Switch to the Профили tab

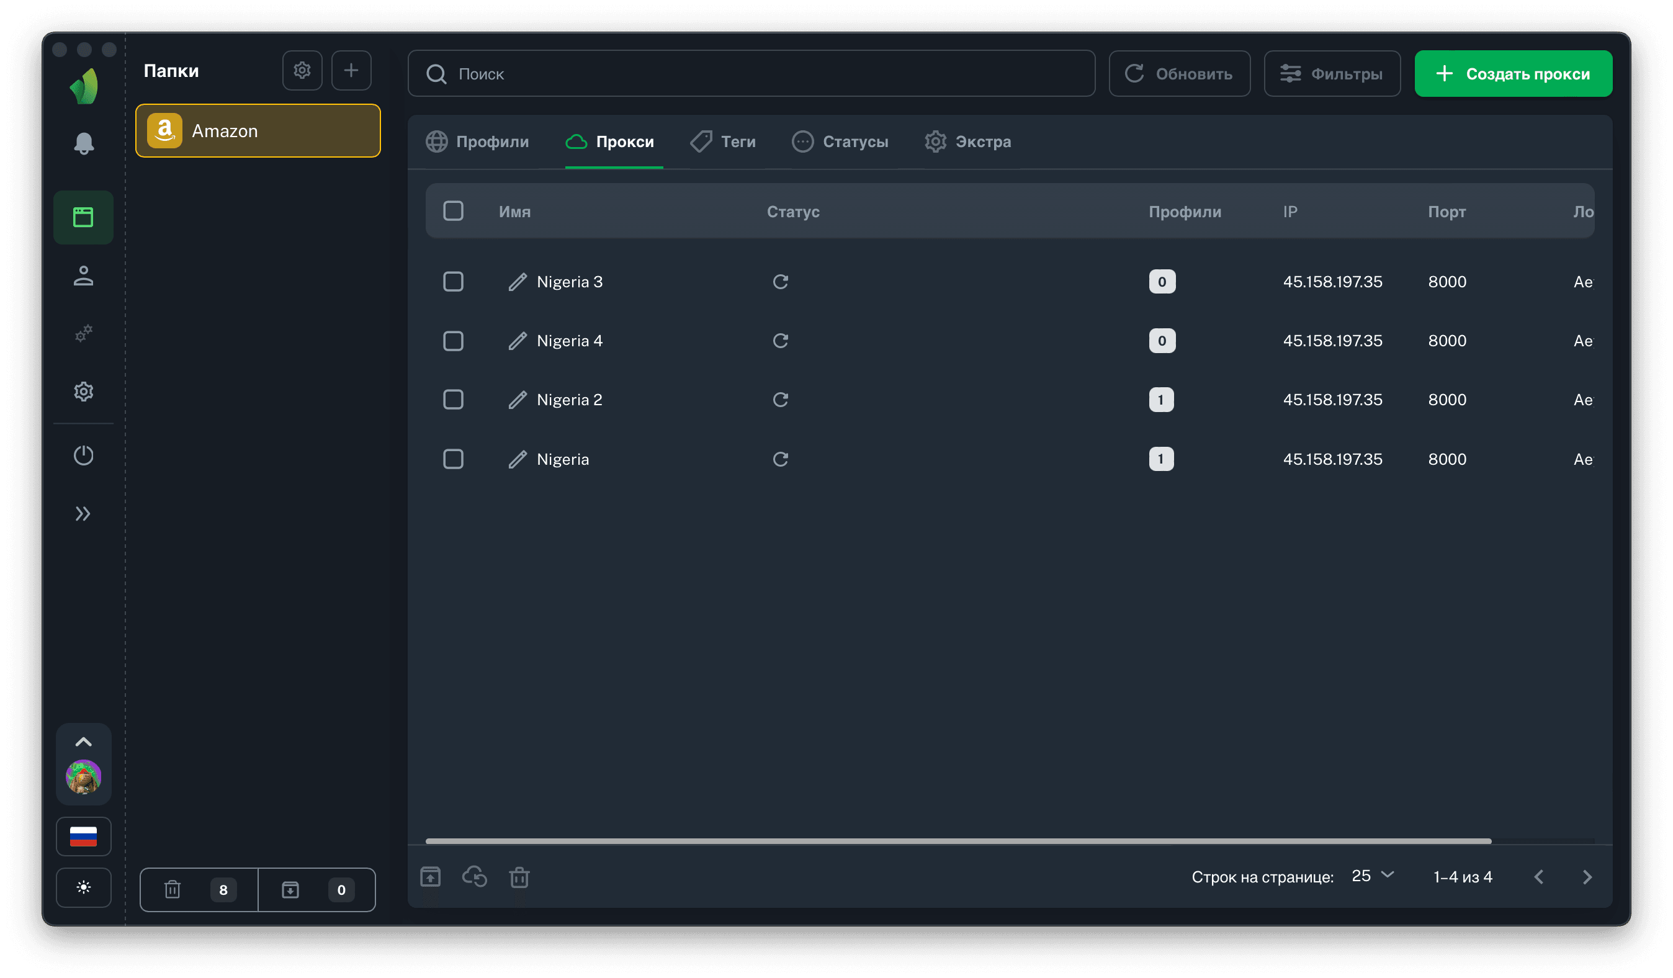point(478,141)
